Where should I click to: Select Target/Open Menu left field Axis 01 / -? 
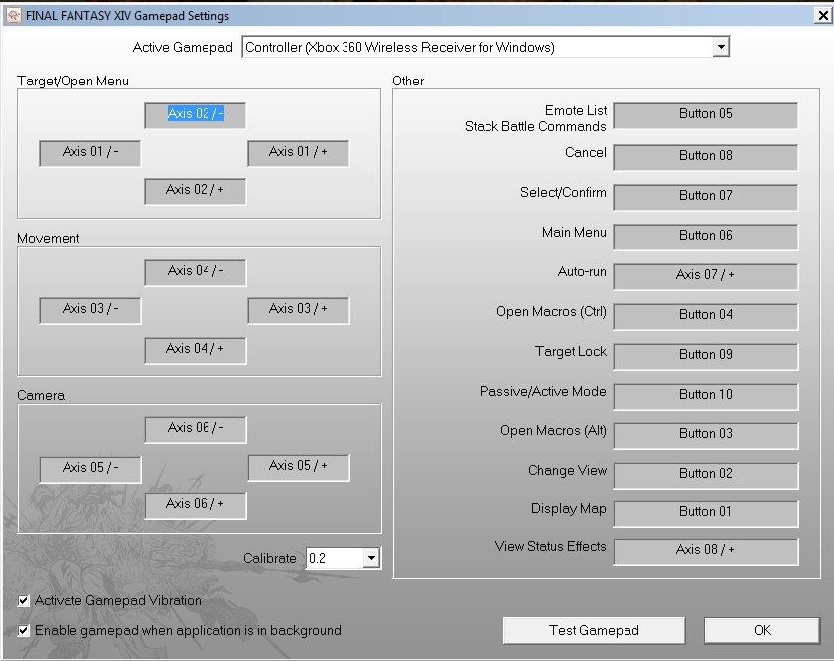(x=90, y=153)
